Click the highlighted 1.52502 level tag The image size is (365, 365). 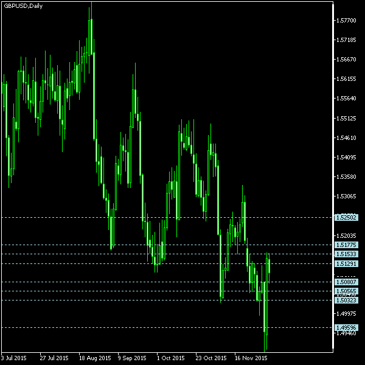tap(346, 218)
